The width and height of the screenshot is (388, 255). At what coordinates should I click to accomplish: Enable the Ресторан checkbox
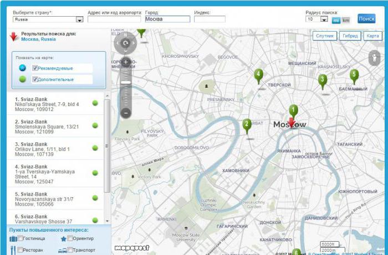20,249
